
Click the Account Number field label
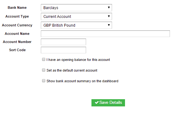(x=17, y=42)
